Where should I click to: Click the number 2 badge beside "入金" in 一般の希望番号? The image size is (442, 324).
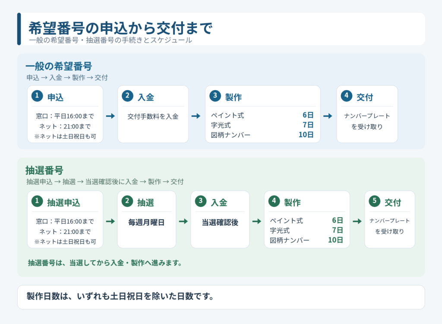coord(127,96)
